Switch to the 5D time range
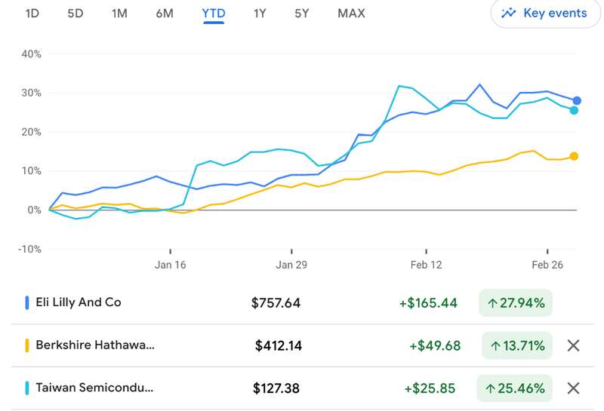Viewport: 604px width, 411px height. tap(75, 14)
